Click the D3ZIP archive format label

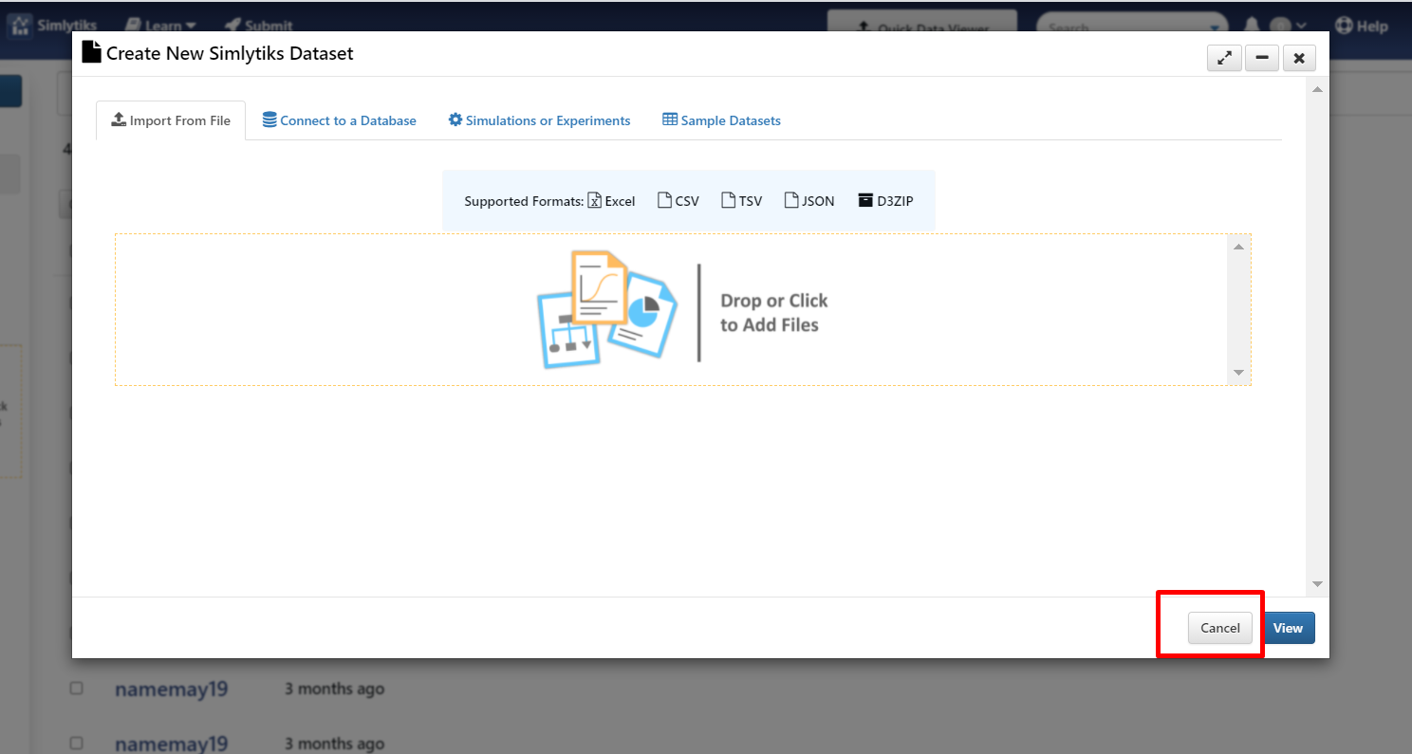point(885,201)
